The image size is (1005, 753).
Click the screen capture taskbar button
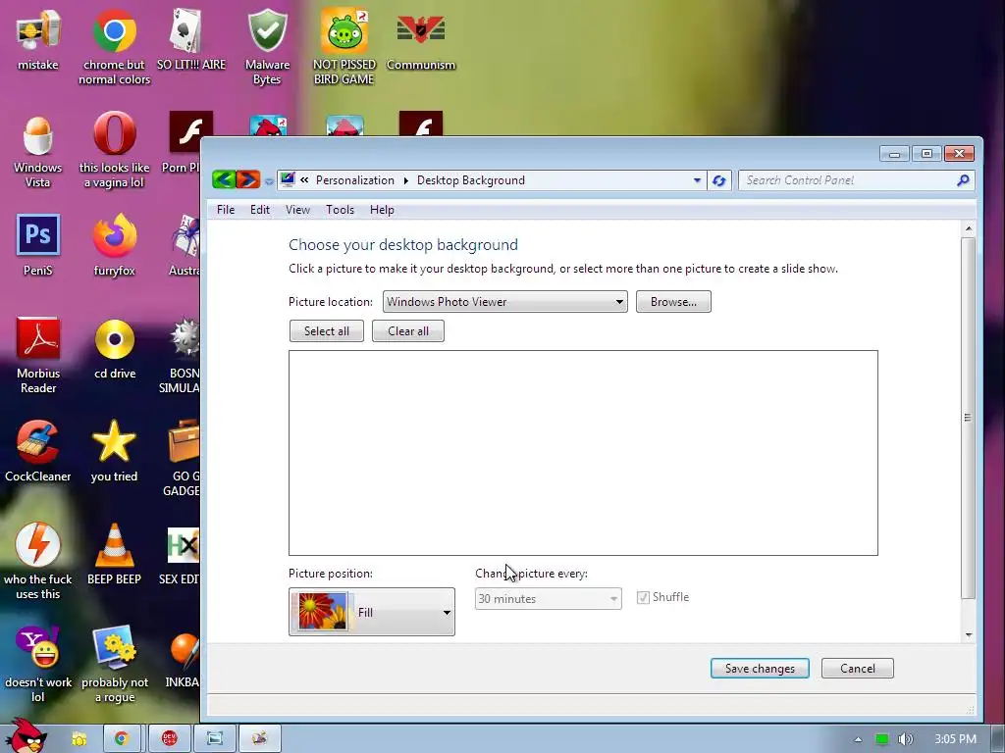pyautogui.click(x=215, y=738)
